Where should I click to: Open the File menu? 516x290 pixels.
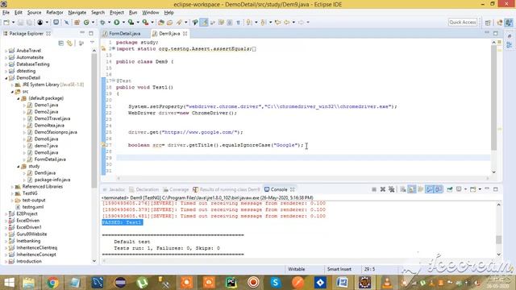[6, 13]
